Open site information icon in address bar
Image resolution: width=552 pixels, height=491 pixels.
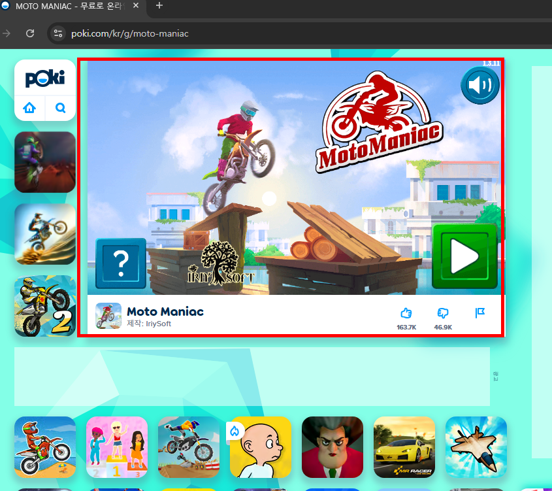click(57, 33)
